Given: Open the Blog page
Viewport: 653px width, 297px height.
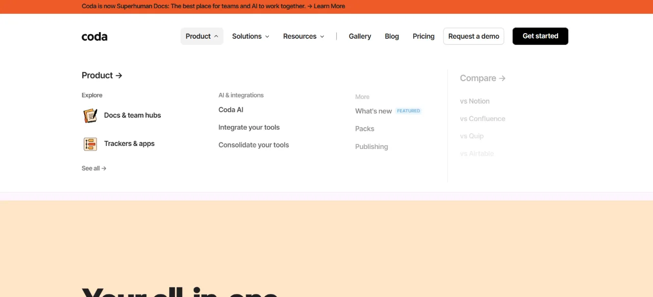Looking at the screenshot, I should [392, 36].
